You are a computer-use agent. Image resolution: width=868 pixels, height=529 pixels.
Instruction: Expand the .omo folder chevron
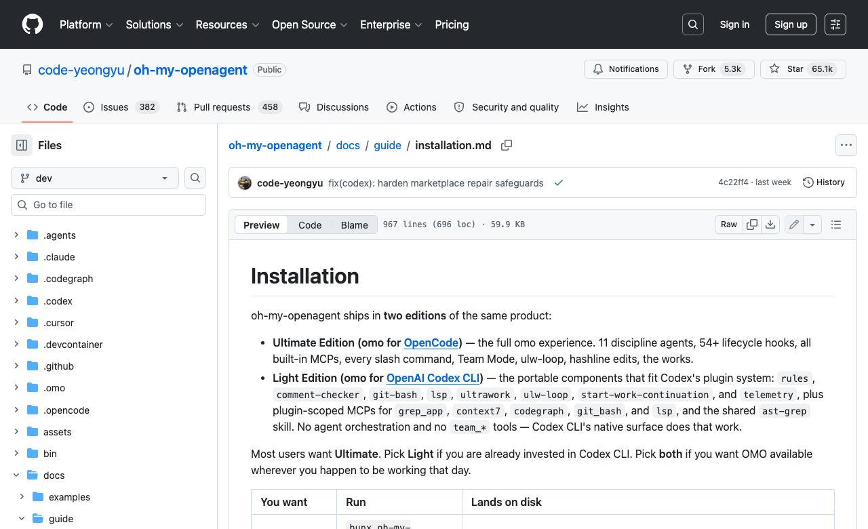tap(16, 388)
